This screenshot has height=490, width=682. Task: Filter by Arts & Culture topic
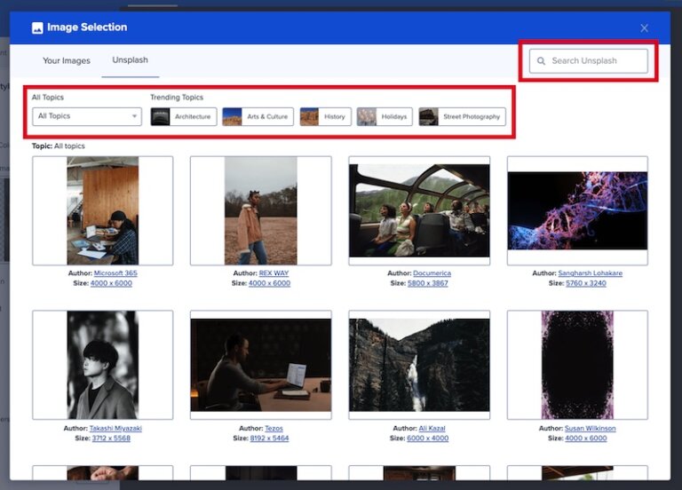(x=258, y=116)
